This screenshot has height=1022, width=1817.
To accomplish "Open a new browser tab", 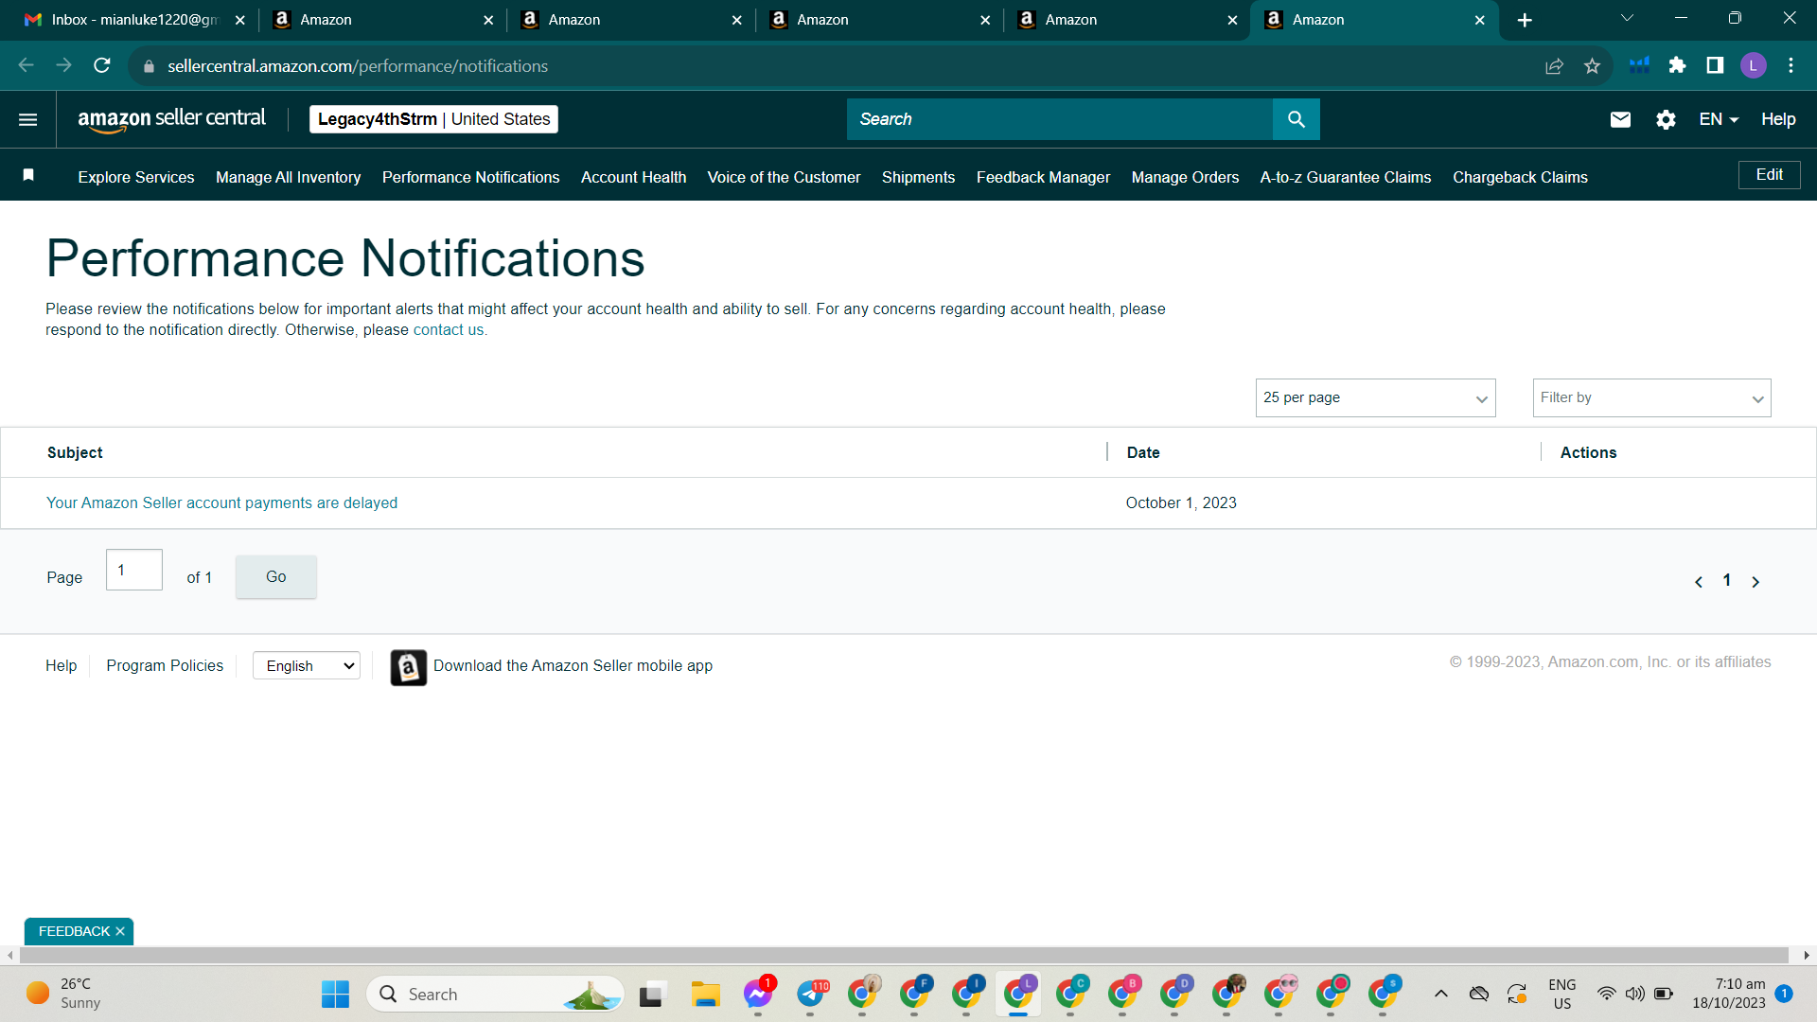I will pos(1525,20).
